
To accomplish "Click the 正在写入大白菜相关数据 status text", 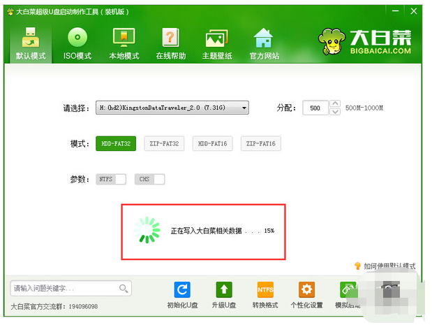I will (x=206, y=231).
